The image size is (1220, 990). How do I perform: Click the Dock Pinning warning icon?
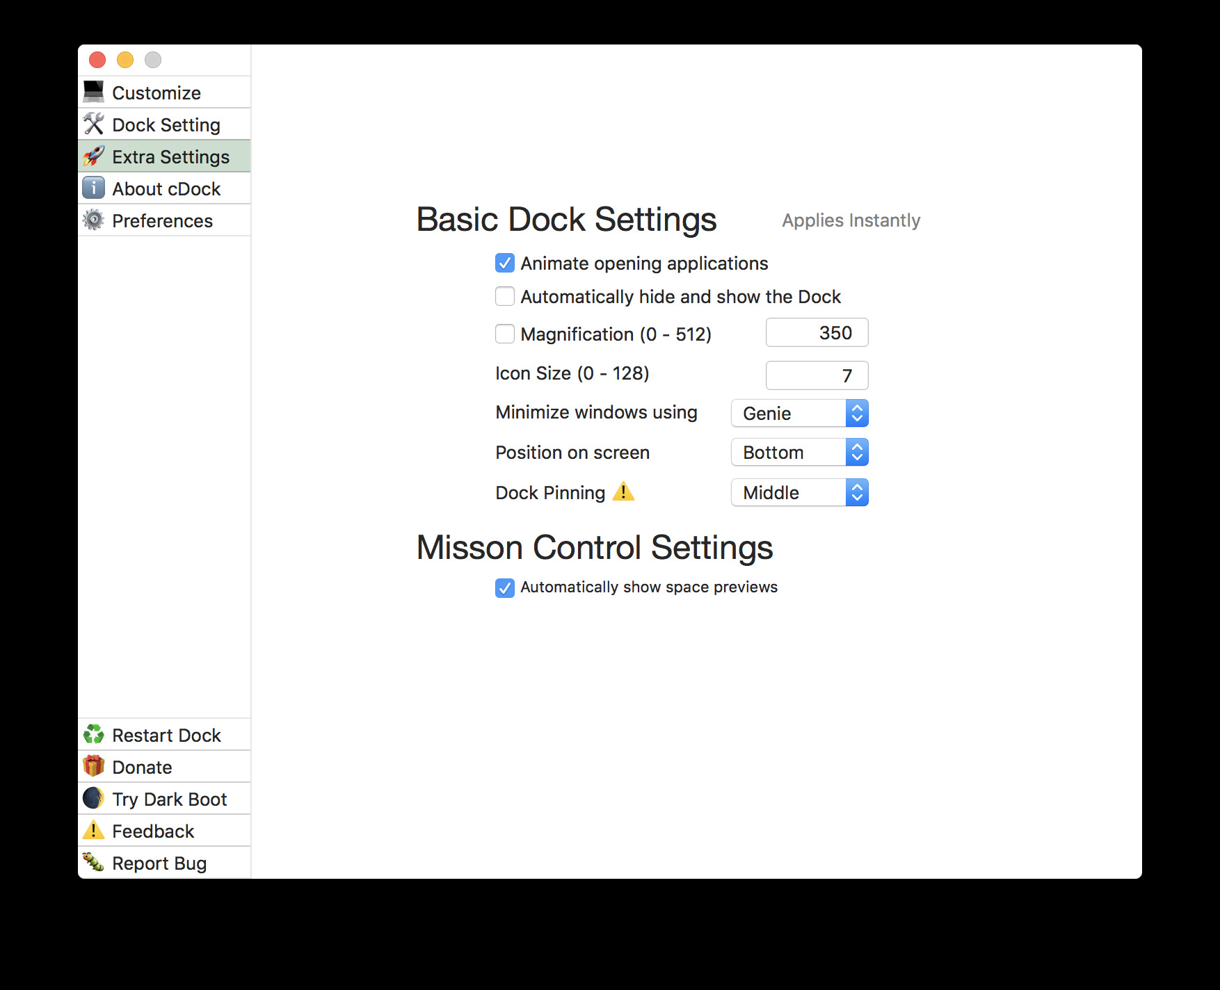click(623, 492)
